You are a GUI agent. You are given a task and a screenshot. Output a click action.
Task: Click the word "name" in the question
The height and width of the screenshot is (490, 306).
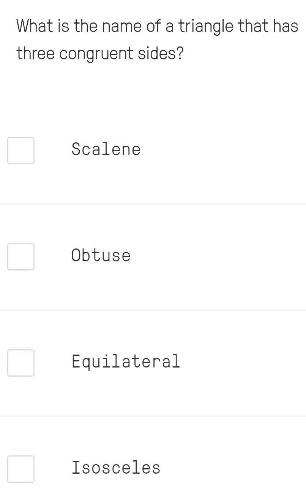tap(122, 26)
